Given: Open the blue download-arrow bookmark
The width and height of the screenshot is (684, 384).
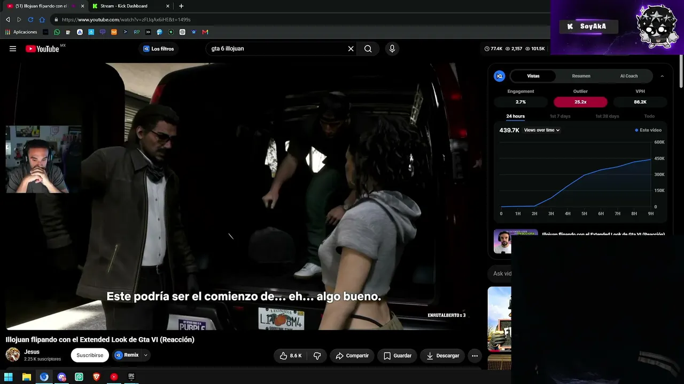Looking at the screenshot, I should click(x=91, y=32).
